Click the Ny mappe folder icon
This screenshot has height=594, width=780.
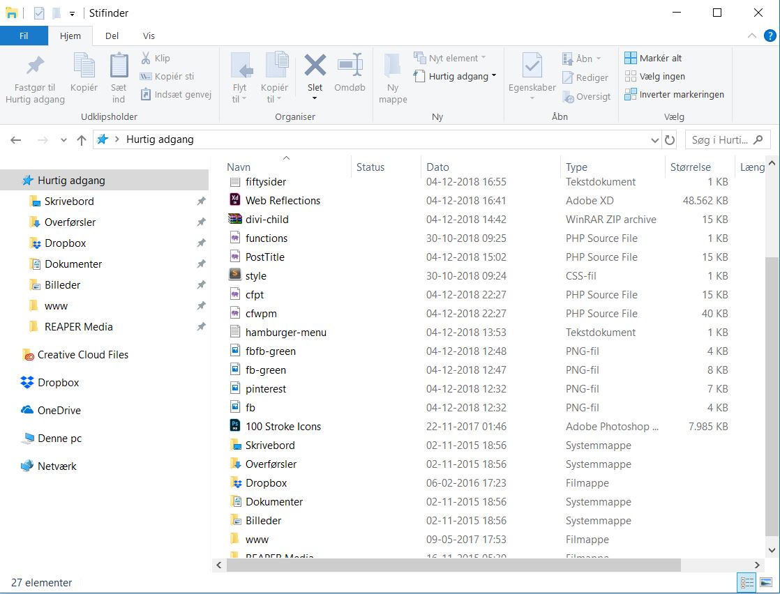coord(393,65)
